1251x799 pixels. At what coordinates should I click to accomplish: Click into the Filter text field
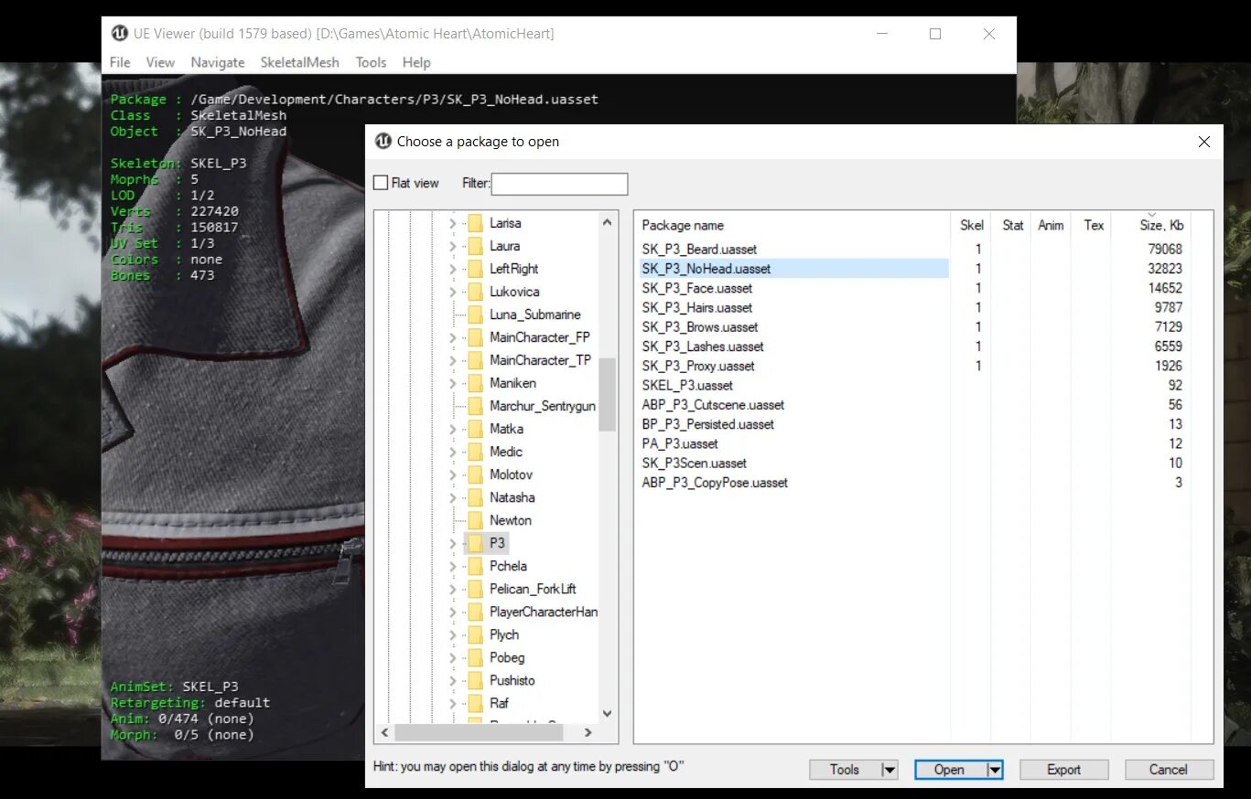559,184
